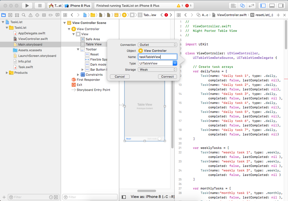Select Storyboard Entry Point
This screenshot has width=288, height=201.
pyautogui.click(x=93, y=90)
